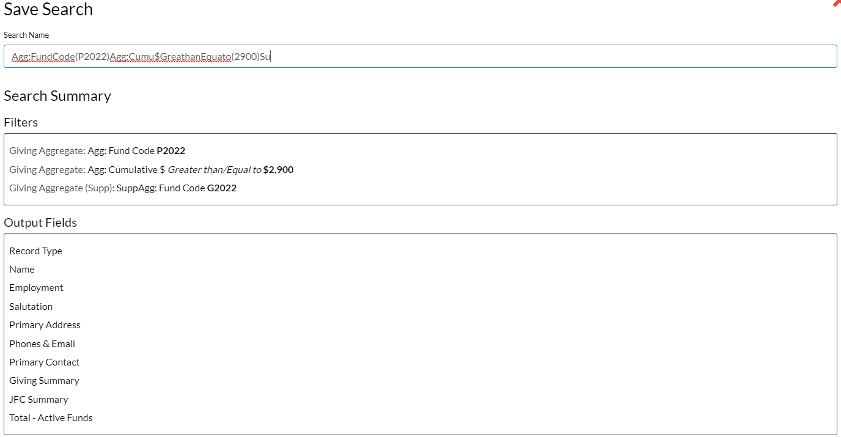The width and height of the screenshot is (841, 437).
Task: Close the Save Search dialog with red X
Action: (837, 3)
